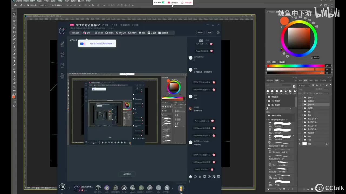Select the Zoom tool in Photoshop toolbar
The height and width of the screenshot is (194, 346).
[15, 87]
